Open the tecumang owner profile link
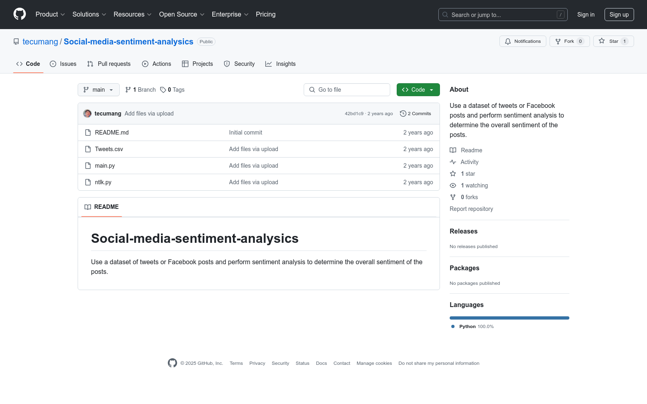The width and height of the screenshot is (647, 404). tap(40, 42)
